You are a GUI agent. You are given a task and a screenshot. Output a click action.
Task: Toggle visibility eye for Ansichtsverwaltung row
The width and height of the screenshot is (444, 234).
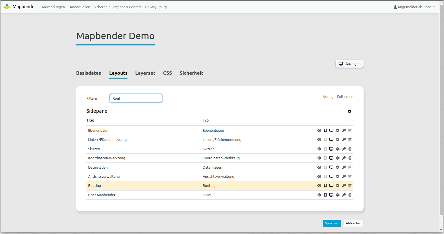click(319, 176)
